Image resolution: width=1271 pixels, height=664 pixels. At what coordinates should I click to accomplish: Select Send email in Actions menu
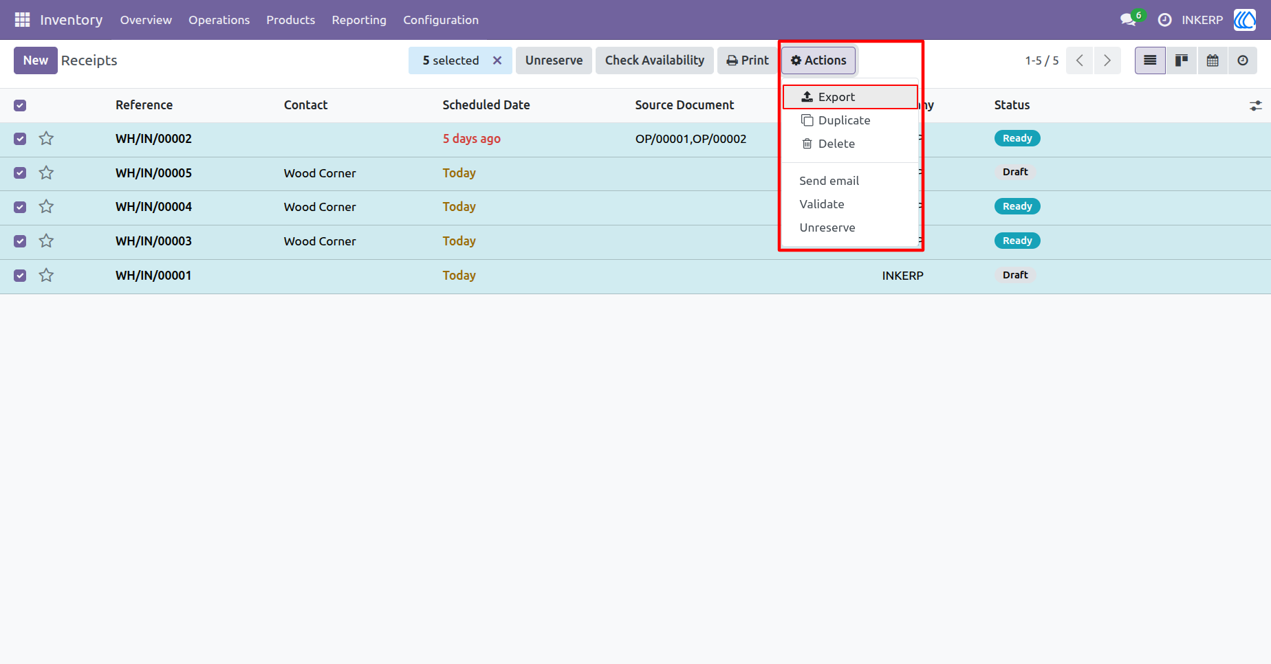pyautogui.click(x=850, y=181)
